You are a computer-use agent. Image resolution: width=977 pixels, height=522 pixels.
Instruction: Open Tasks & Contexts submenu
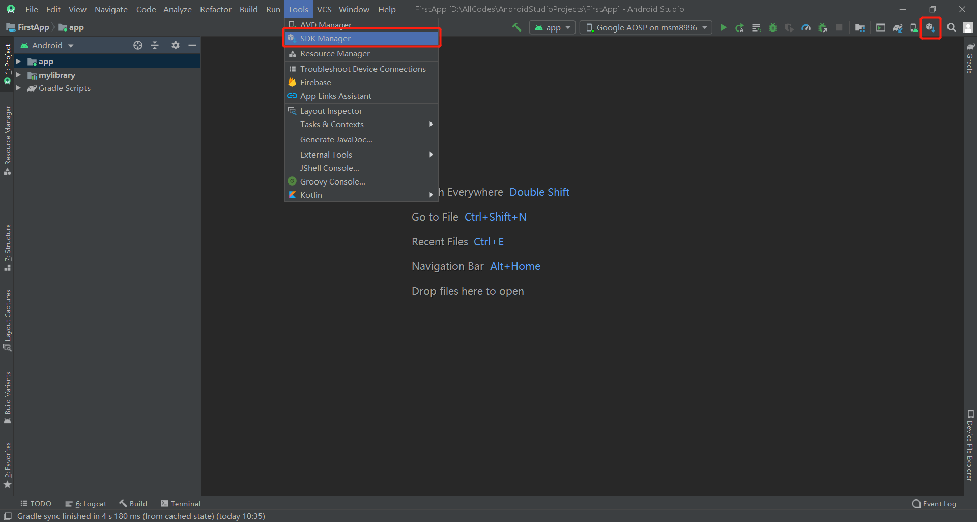click(361, 124)
